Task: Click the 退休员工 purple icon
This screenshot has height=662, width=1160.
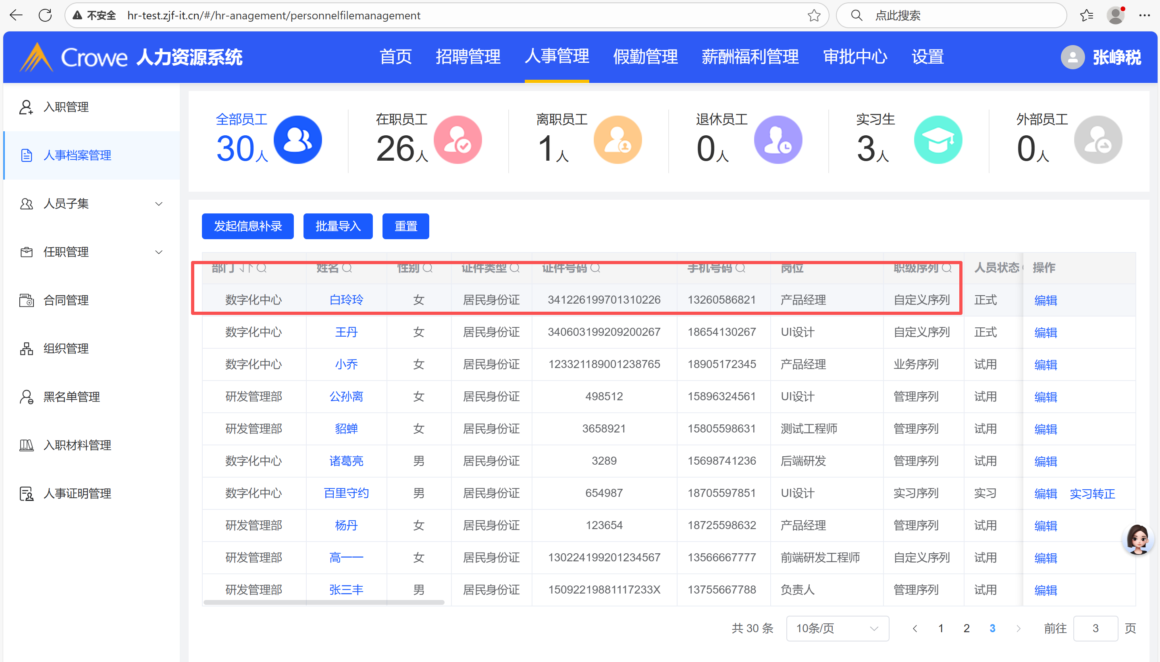Action: point(778,140)
